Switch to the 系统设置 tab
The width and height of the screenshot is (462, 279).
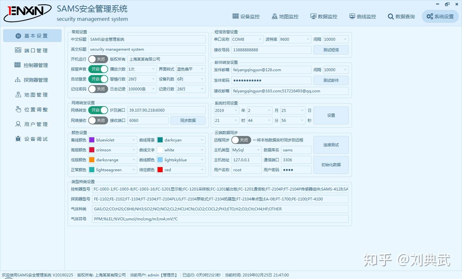click(440, 16)
